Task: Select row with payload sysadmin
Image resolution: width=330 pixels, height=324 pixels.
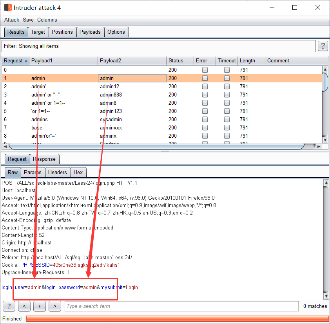Action: click(162, 119)
